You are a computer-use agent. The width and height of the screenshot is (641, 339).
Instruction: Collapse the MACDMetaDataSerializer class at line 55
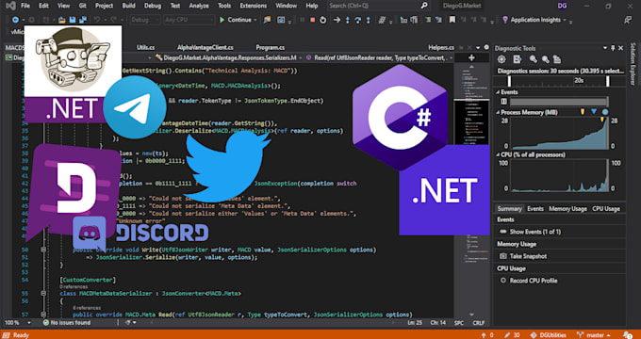click(x=43, y=294)
